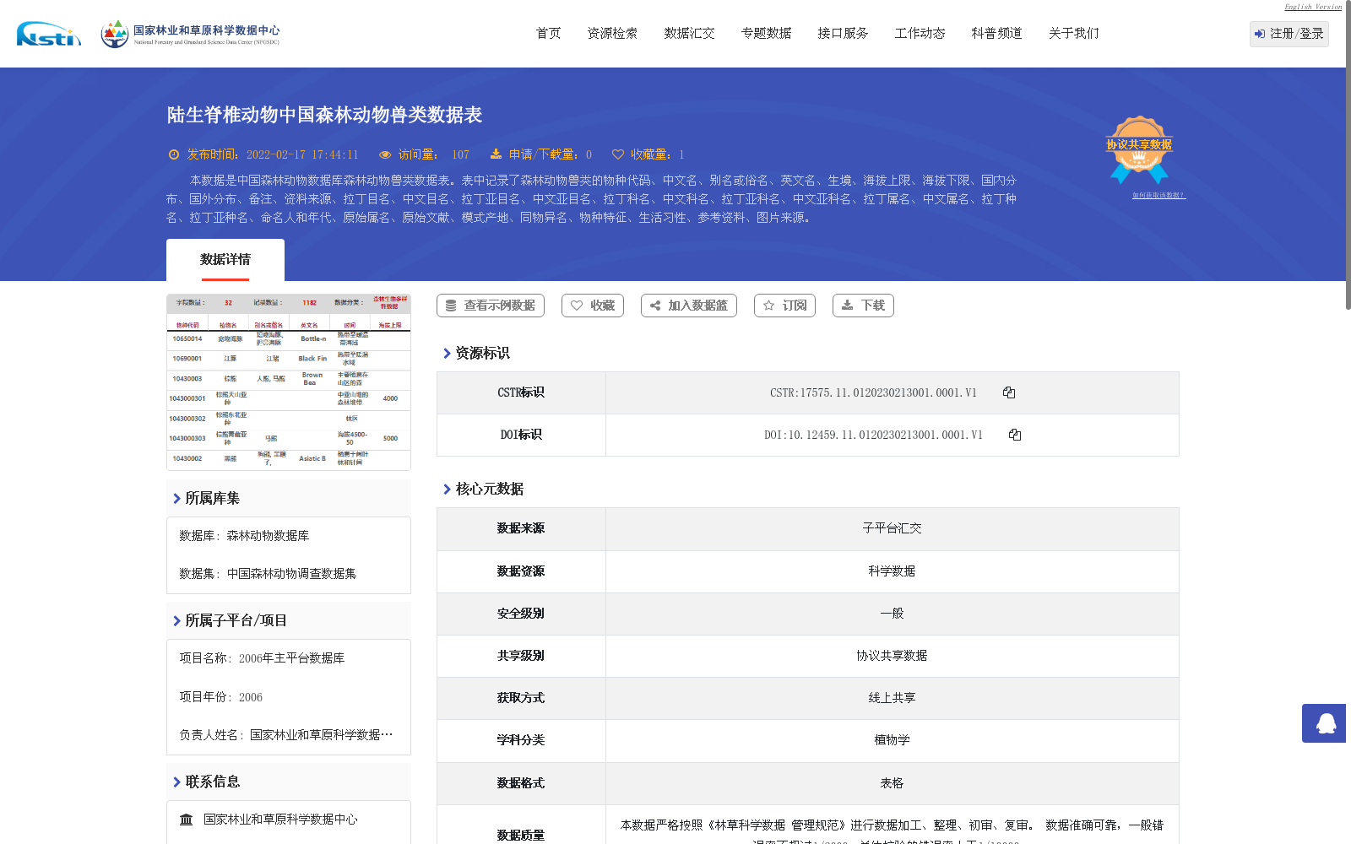Screen dimensions: 1351x844
Task: Click the institution icon next to 国家林业和草原科学数据中心
Action: [187, 820]
